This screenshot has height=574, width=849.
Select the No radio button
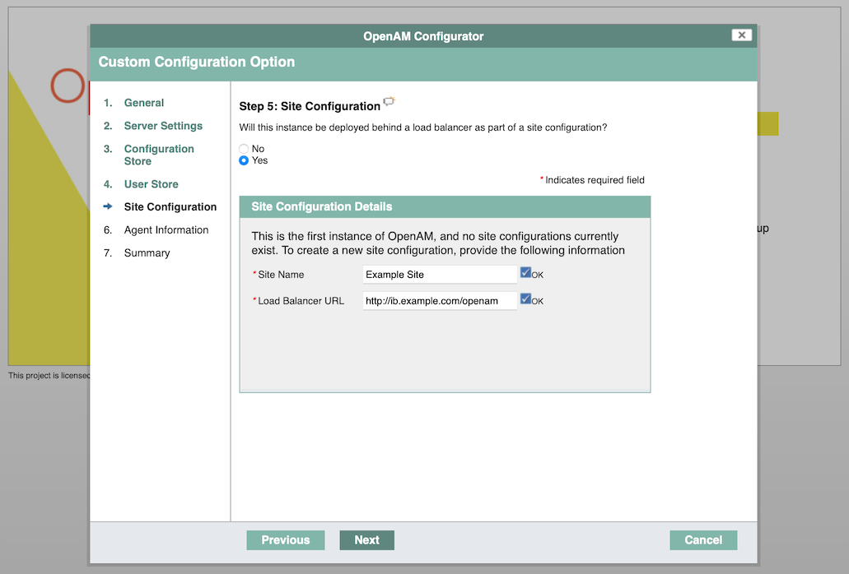(244, 149)
